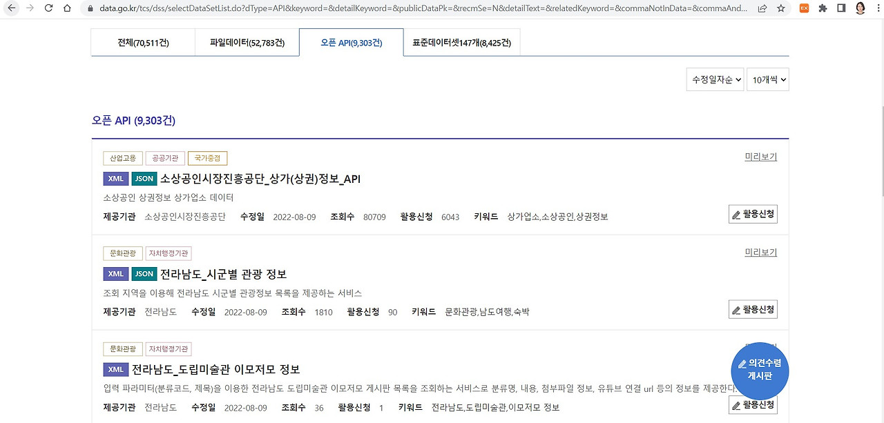884x423 pixels.
Task: Click the orange extension icon in the toolbar
Action: point(803,9)
